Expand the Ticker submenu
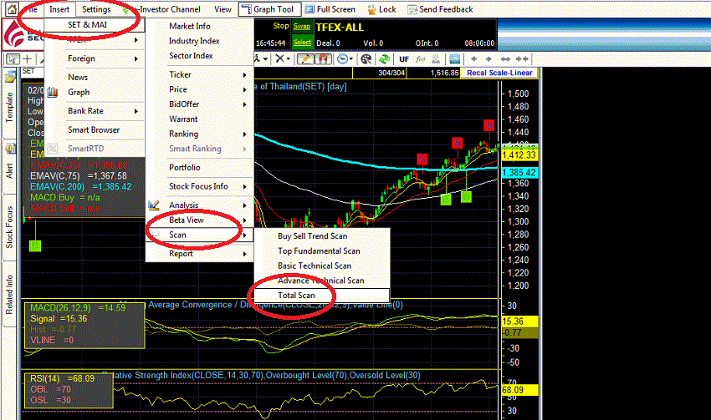This screenshot has width=711, height=420. [200, 74]
